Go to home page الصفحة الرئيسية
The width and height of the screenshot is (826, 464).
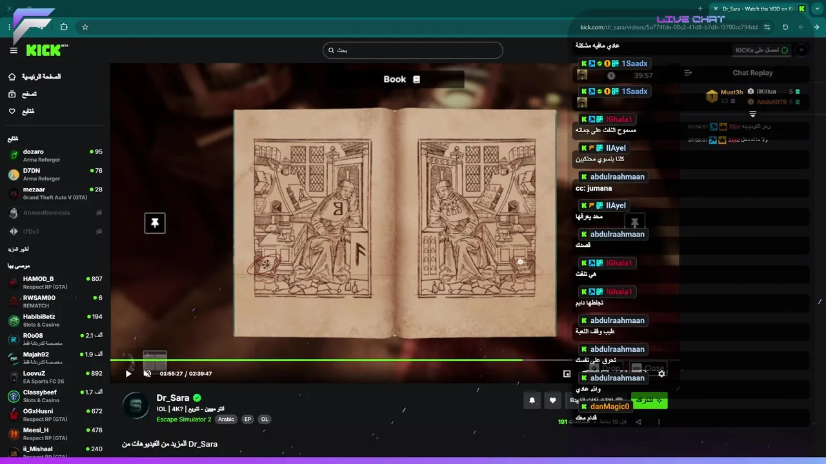click(x=35, y=77)
